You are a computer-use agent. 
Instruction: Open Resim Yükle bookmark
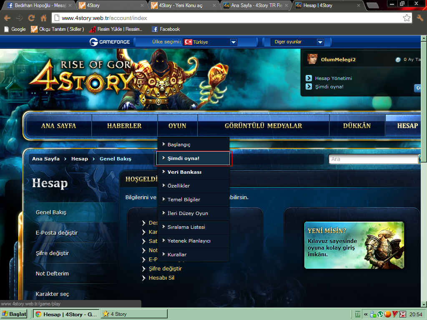click(x=116, y=29)
